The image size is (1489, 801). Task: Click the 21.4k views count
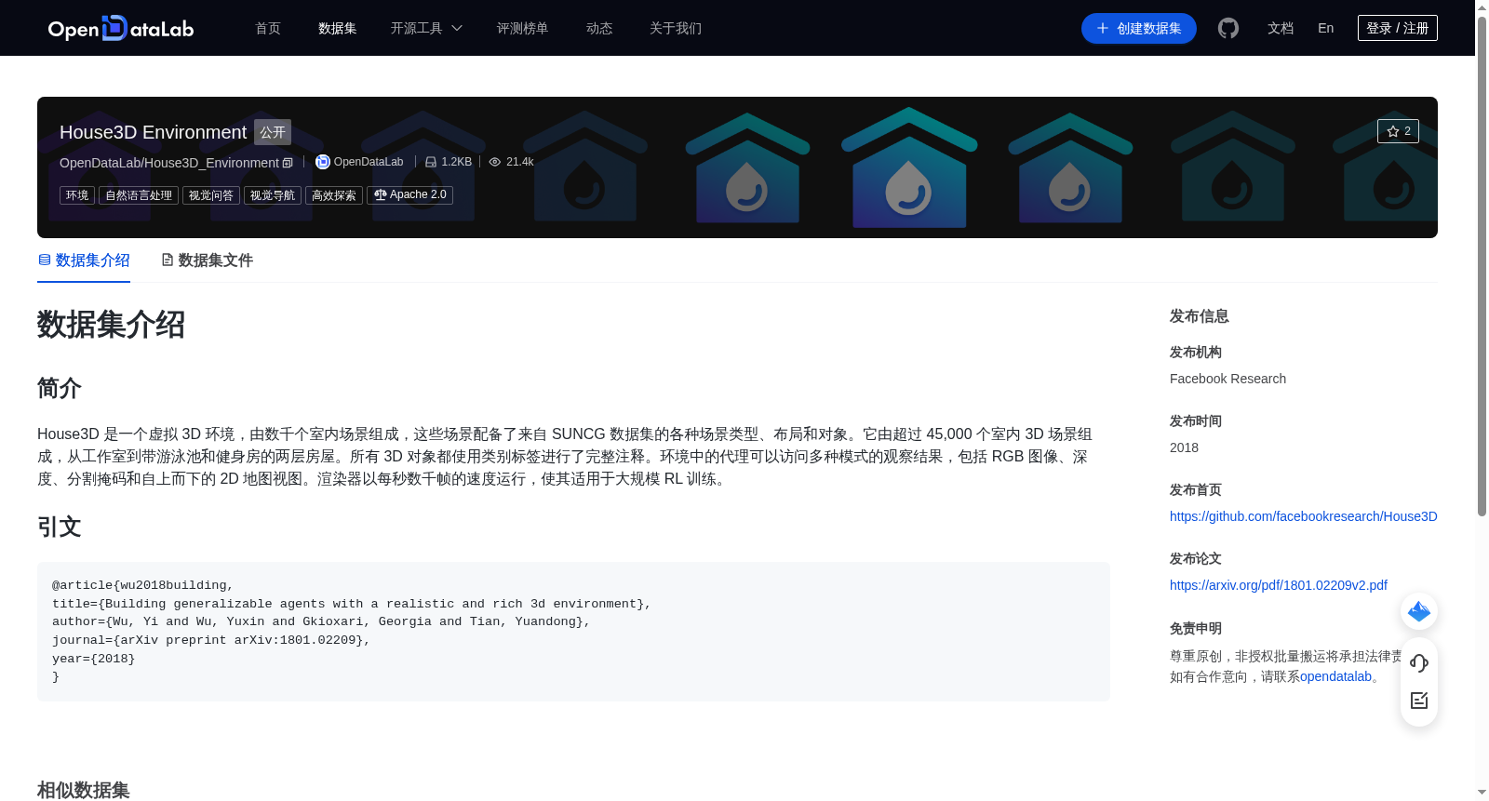(x=519, y=162)
